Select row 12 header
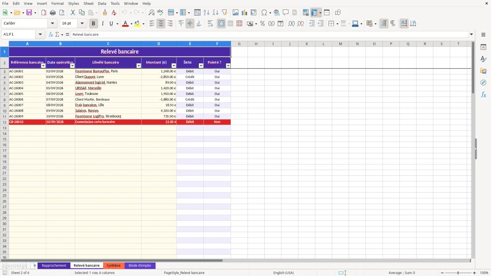 click(5, 122)
